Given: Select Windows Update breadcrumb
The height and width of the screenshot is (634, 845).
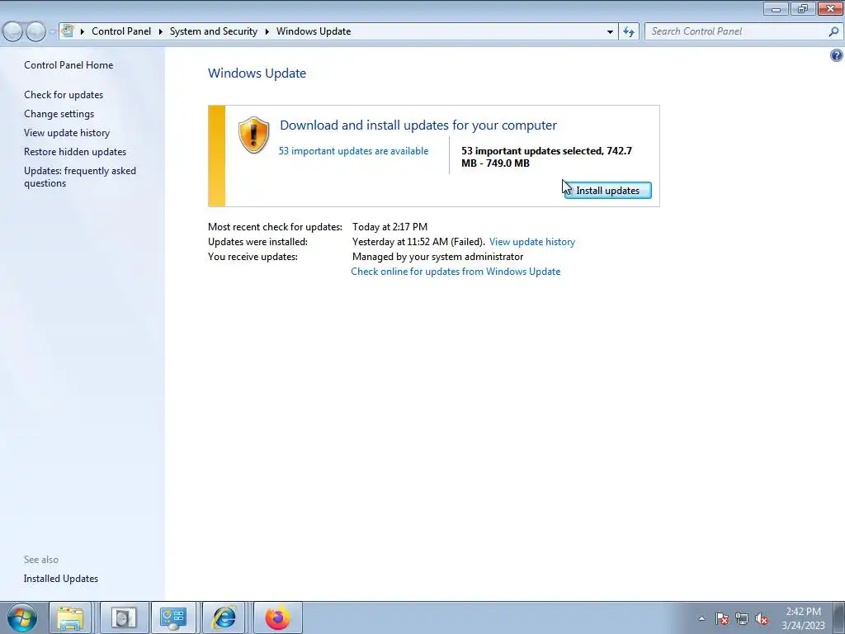Looking at the screenshot, I should click(x=314, y=31).
